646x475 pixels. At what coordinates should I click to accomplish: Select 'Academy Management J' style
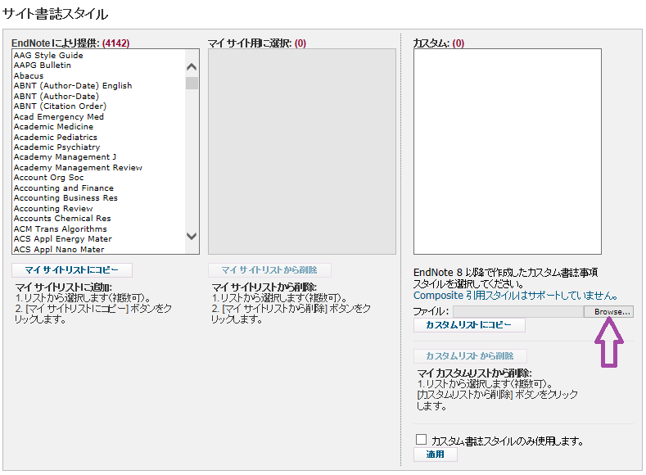[66, 157]
